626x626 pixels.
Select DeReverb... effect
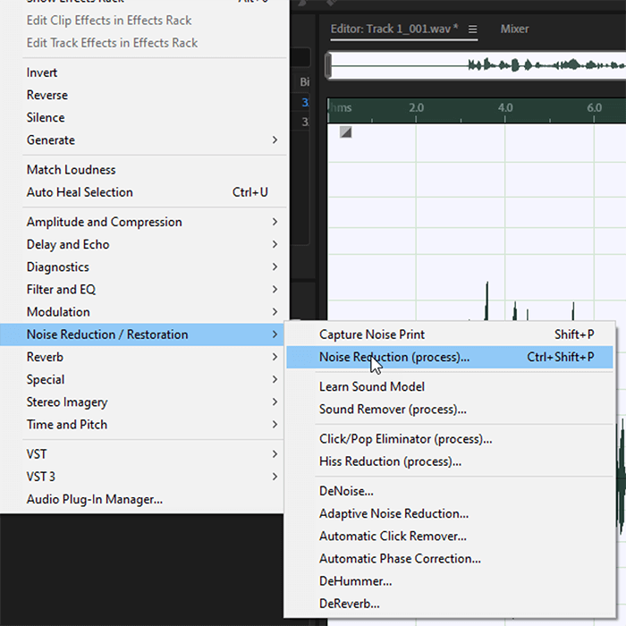tap(349, 604)
